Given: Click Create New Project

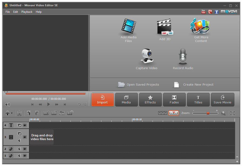Looking at the screenshot, I should click(x=194, y=85).
